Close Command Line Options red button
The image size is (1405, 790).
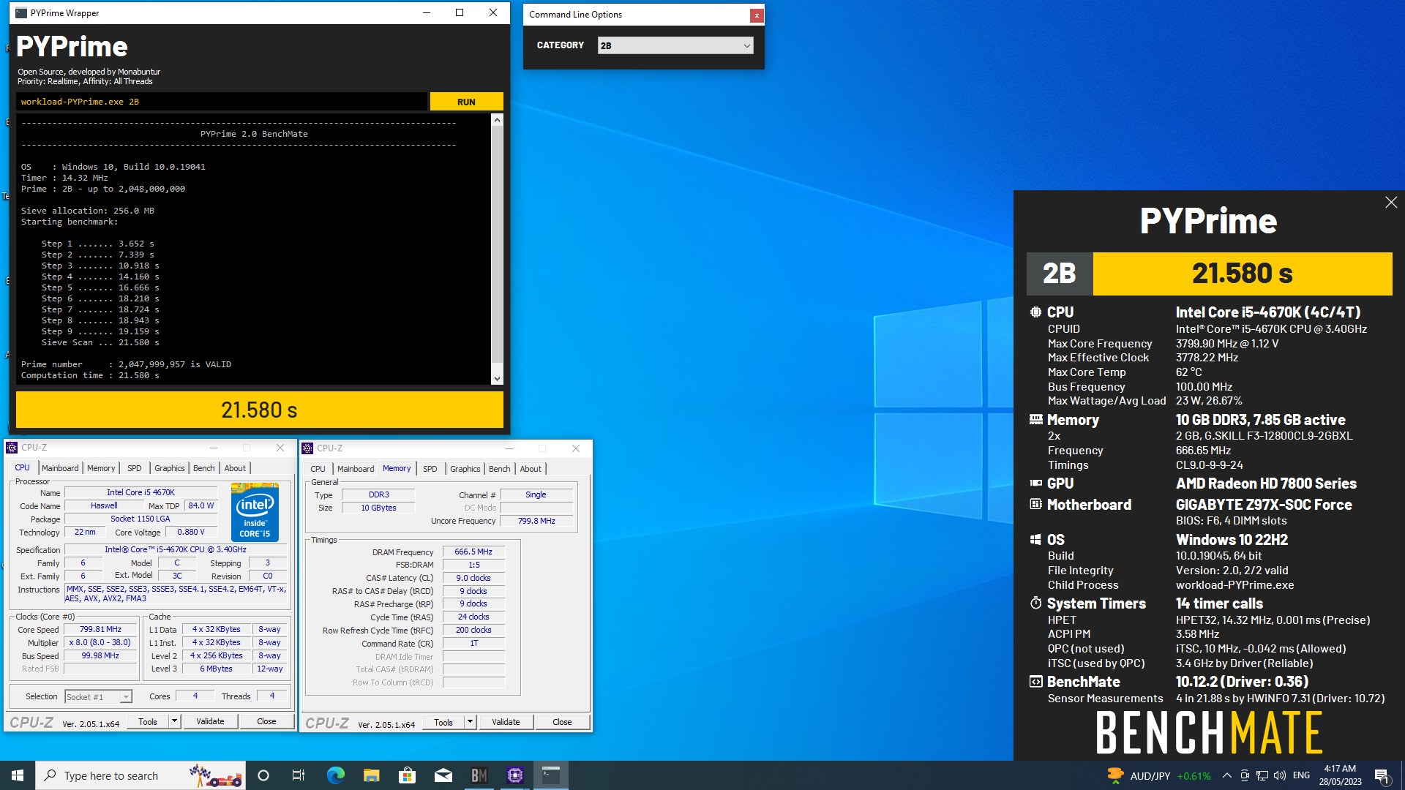757,15
